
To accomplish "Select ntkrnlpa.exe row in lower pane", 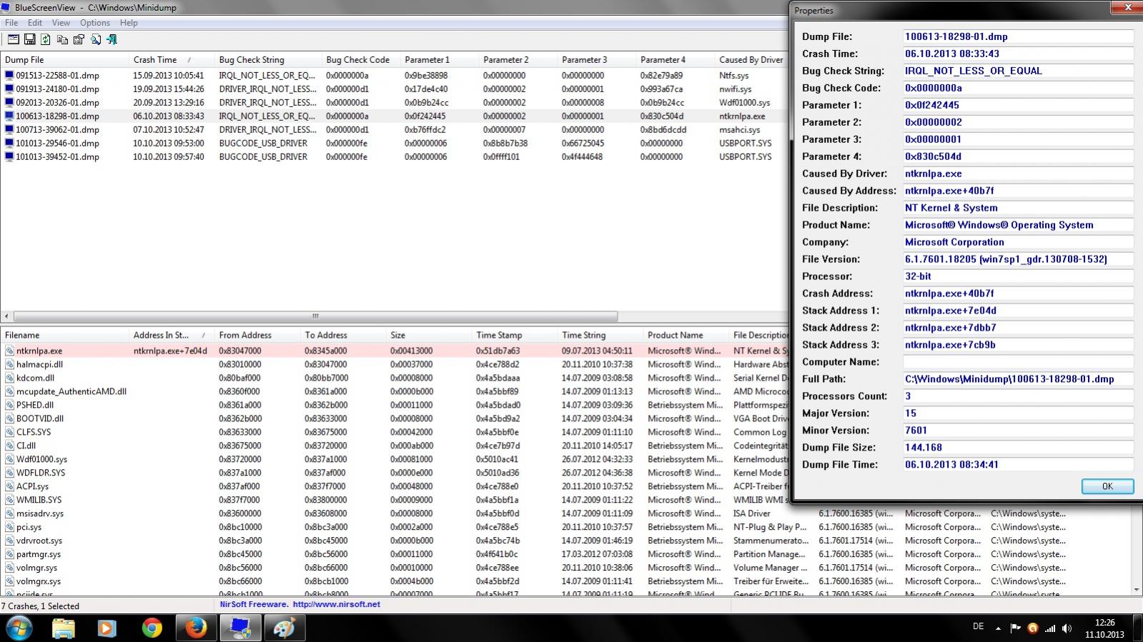I will [393, 351].
